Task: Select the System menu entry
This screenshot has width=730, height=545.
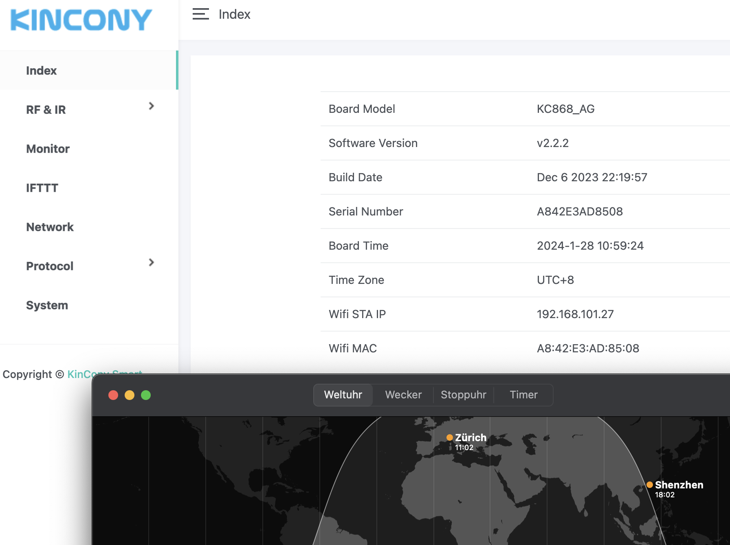Action: pyautogui.click(x=47, y=305)
